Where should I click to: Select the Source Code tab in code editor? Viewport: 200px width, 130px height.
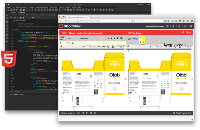pyautogui.click(x=14, y=15)
